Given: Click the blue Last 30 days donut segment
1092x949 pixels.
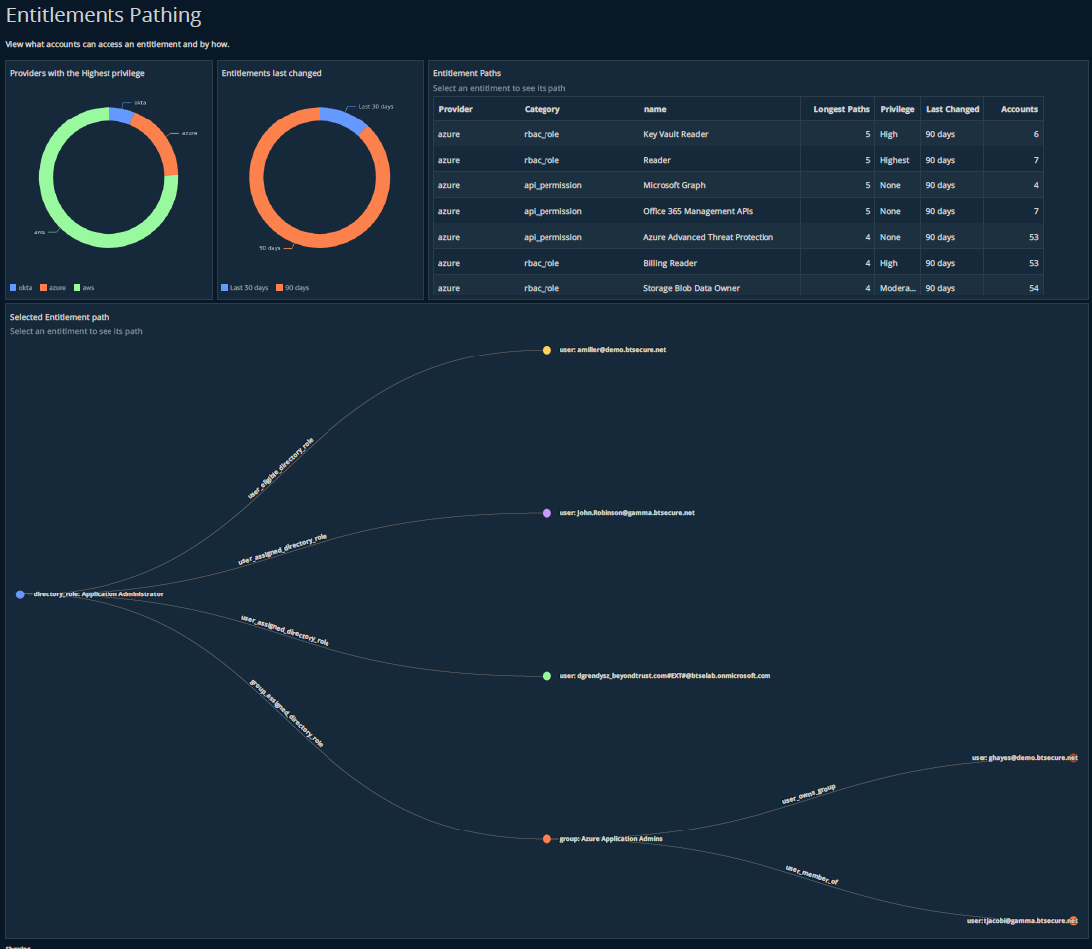Looking at the screenshot, I should tap(343, 119).
